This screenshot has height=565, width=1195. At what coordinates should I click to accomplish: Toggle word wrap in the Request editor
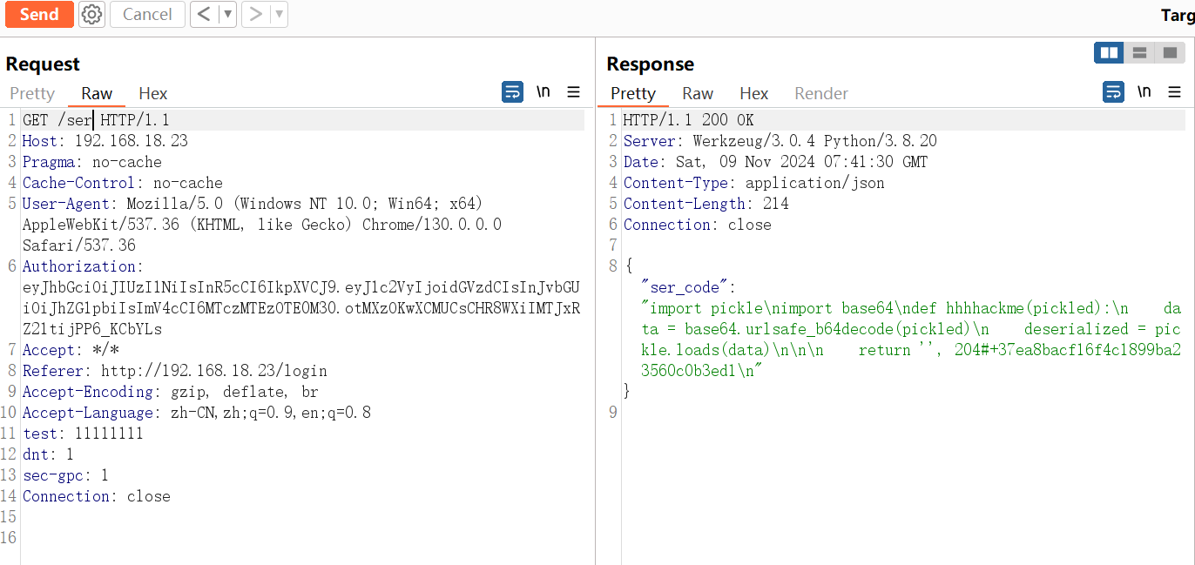[x=512, y=91]
